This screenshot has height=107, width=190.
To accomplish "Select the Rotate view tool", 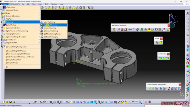I will pos(78,102).
